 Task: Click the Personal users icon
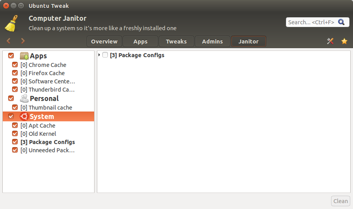coord(24,98)
